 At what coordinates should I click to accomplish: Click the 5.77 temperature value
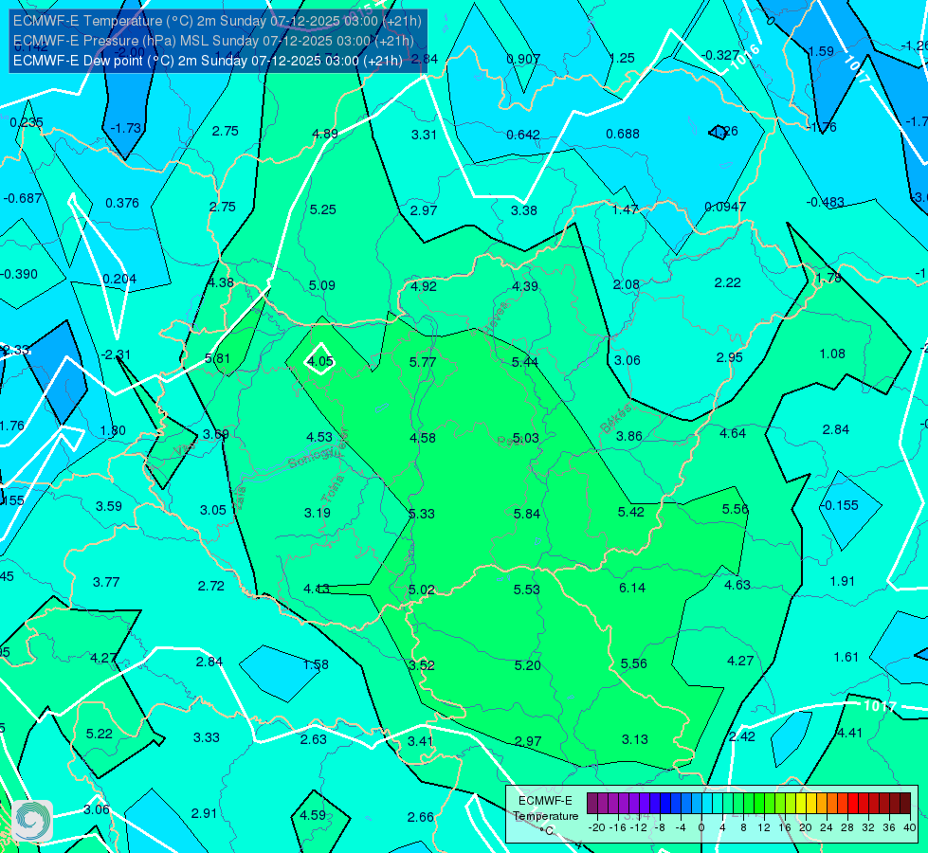tap(423, 362)
